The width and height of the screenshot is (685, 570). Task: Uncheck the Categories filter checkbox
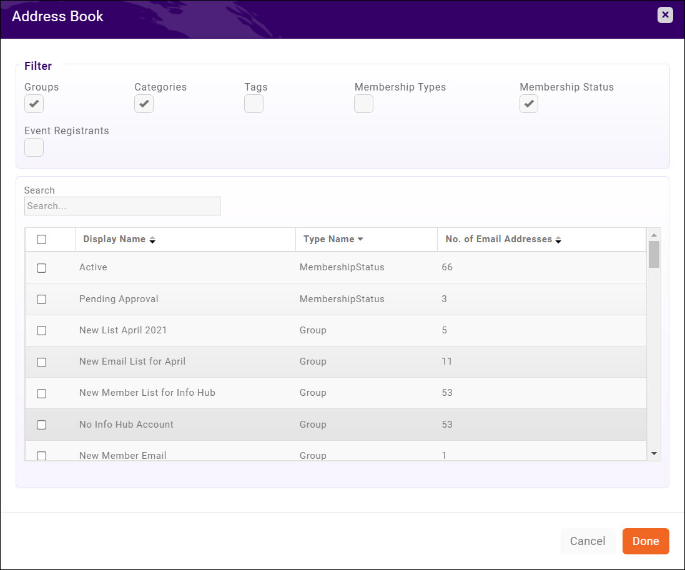pyautogui.click(x=144, y=104)
